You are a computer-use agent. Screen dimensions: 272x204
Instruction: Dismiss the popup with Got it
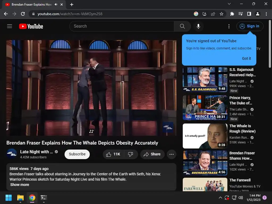(246, 58)
